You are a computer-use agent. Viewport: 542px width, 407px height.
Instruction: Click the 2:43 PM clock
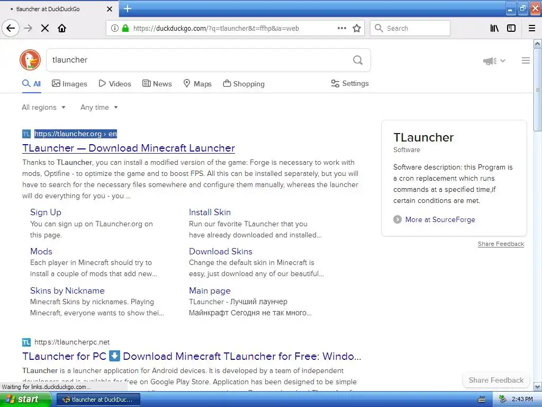522,400
